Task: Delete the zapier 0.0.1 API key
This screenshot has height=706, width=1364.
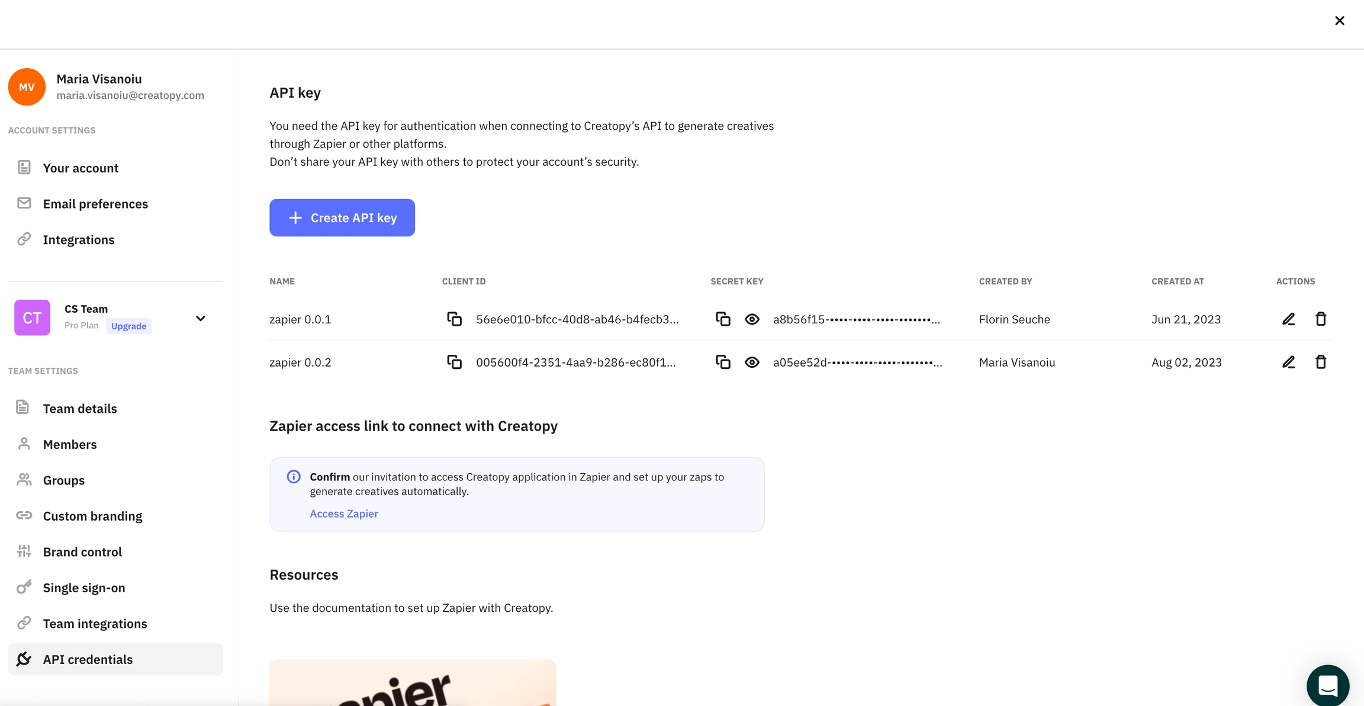Action: (x=1321, y=319)
